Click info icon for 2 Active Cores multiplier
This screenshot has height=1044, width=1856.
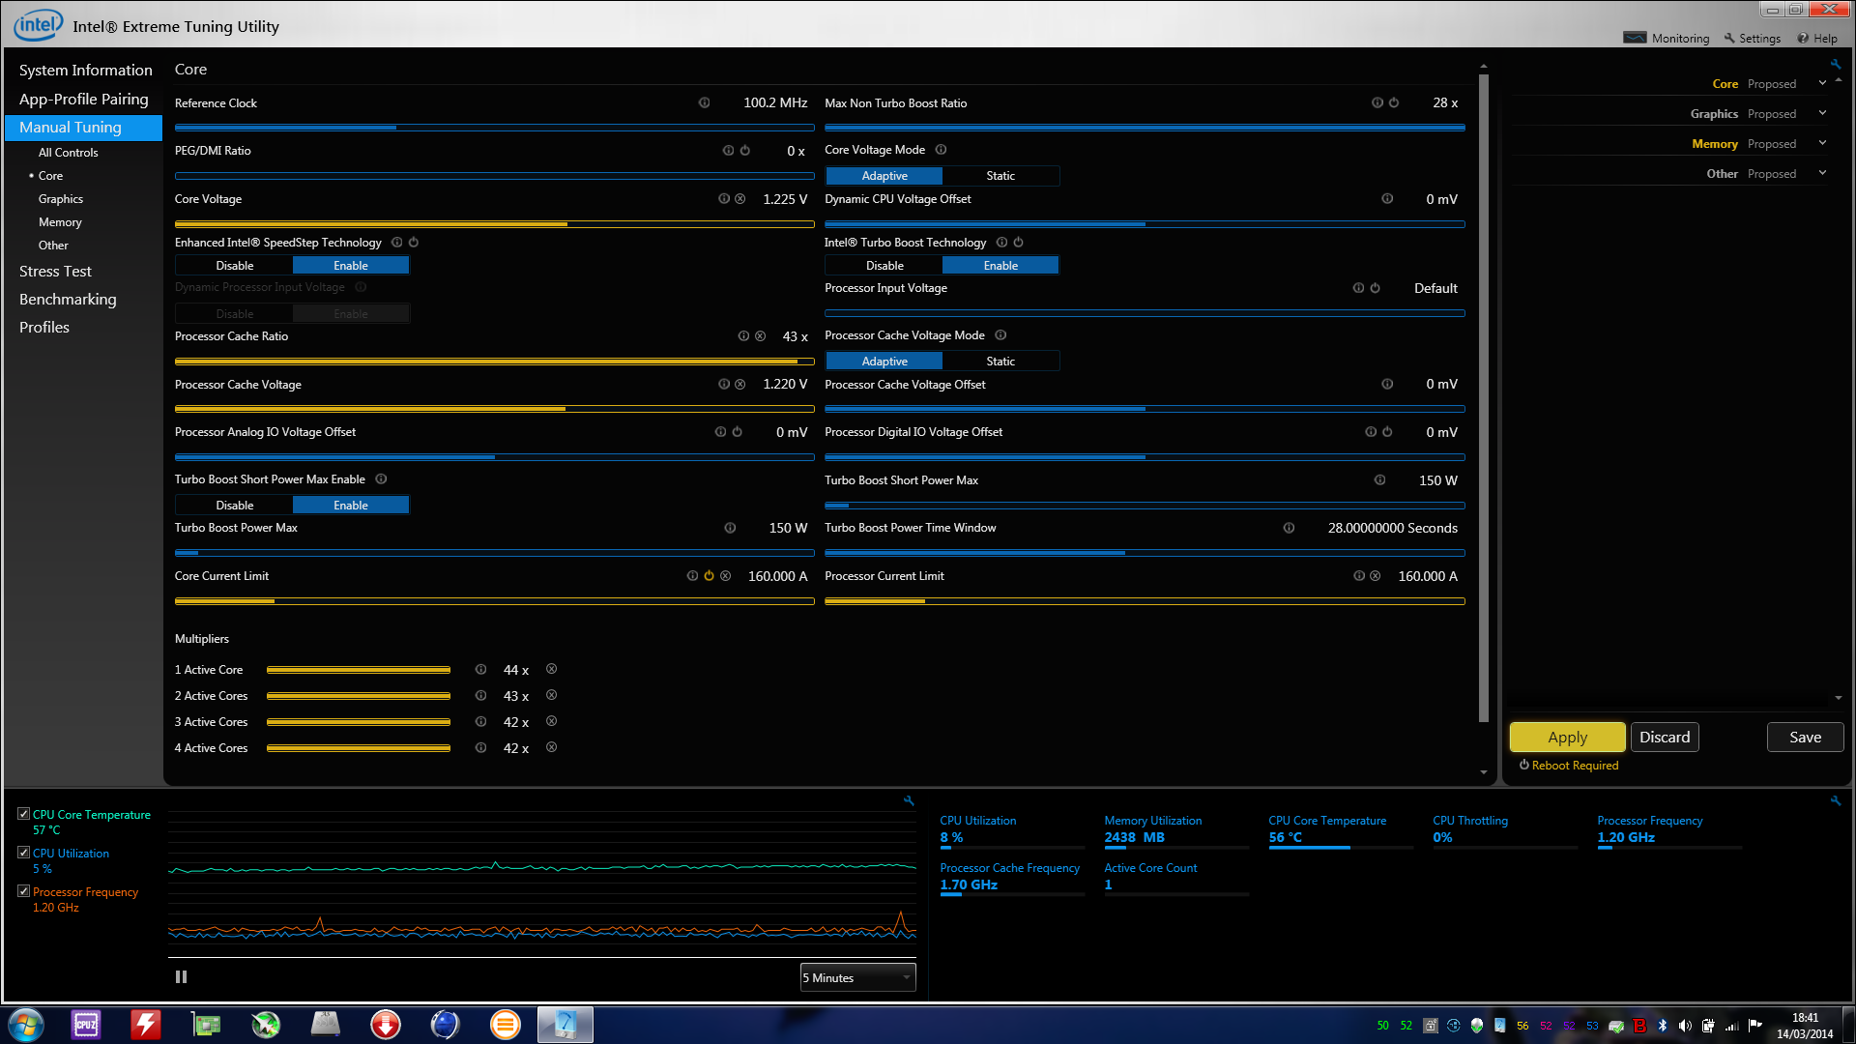click(480, 695)
